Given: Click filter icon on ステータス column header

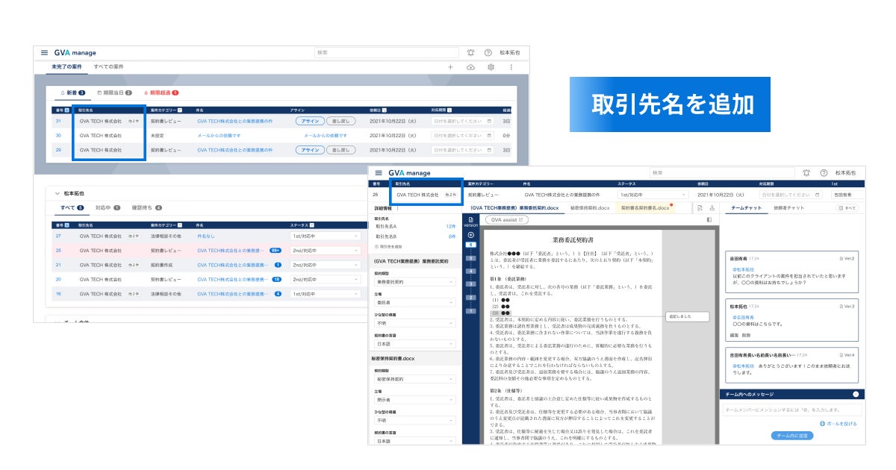Looking at the screenshot, I should click(312, 225).
